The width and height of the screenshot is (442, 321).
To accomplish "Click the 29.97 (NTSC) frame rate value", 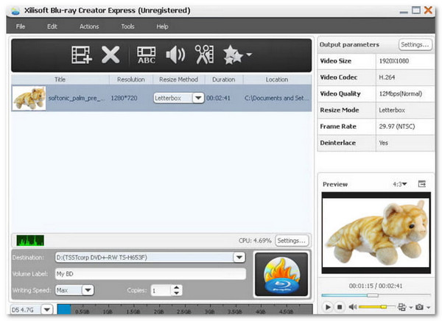I will pyautogui.click(x=397, y=126).
